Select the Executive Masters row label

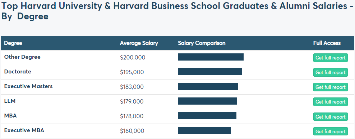click(x=28, y=86)
